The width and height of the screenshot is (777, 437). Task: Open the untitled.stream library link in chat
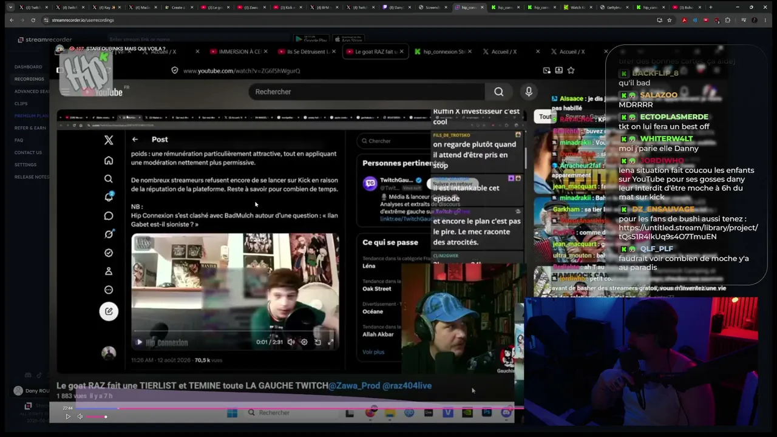tap(688, 232)
